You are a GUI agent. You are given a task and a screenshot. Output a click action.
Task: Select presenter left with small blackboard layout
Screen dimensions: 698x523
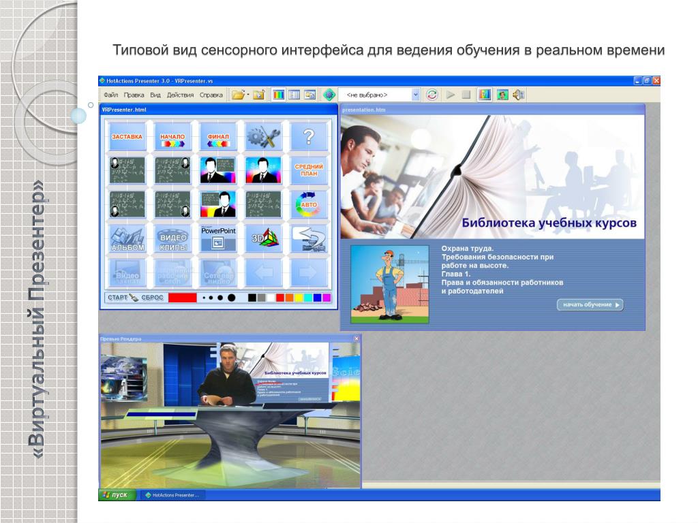click(218, 170)
